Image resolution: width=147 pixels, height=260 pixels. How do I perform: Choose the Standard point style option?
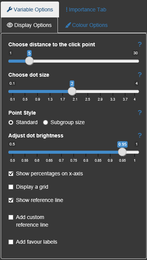pos(11,123)
